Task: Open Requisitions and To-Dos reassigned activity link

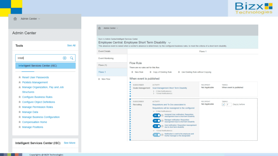Action: point(173,106)
